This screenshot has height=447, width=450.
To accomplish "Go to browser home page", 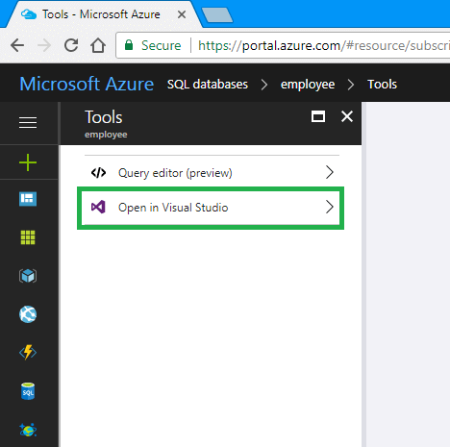I will tap(98, 45).
